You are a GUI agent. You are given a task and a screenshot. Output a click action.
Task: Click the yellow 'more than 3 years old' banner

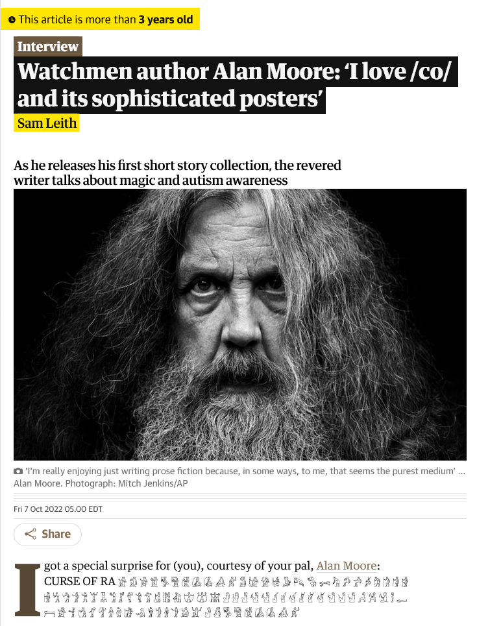coord(101,19)
